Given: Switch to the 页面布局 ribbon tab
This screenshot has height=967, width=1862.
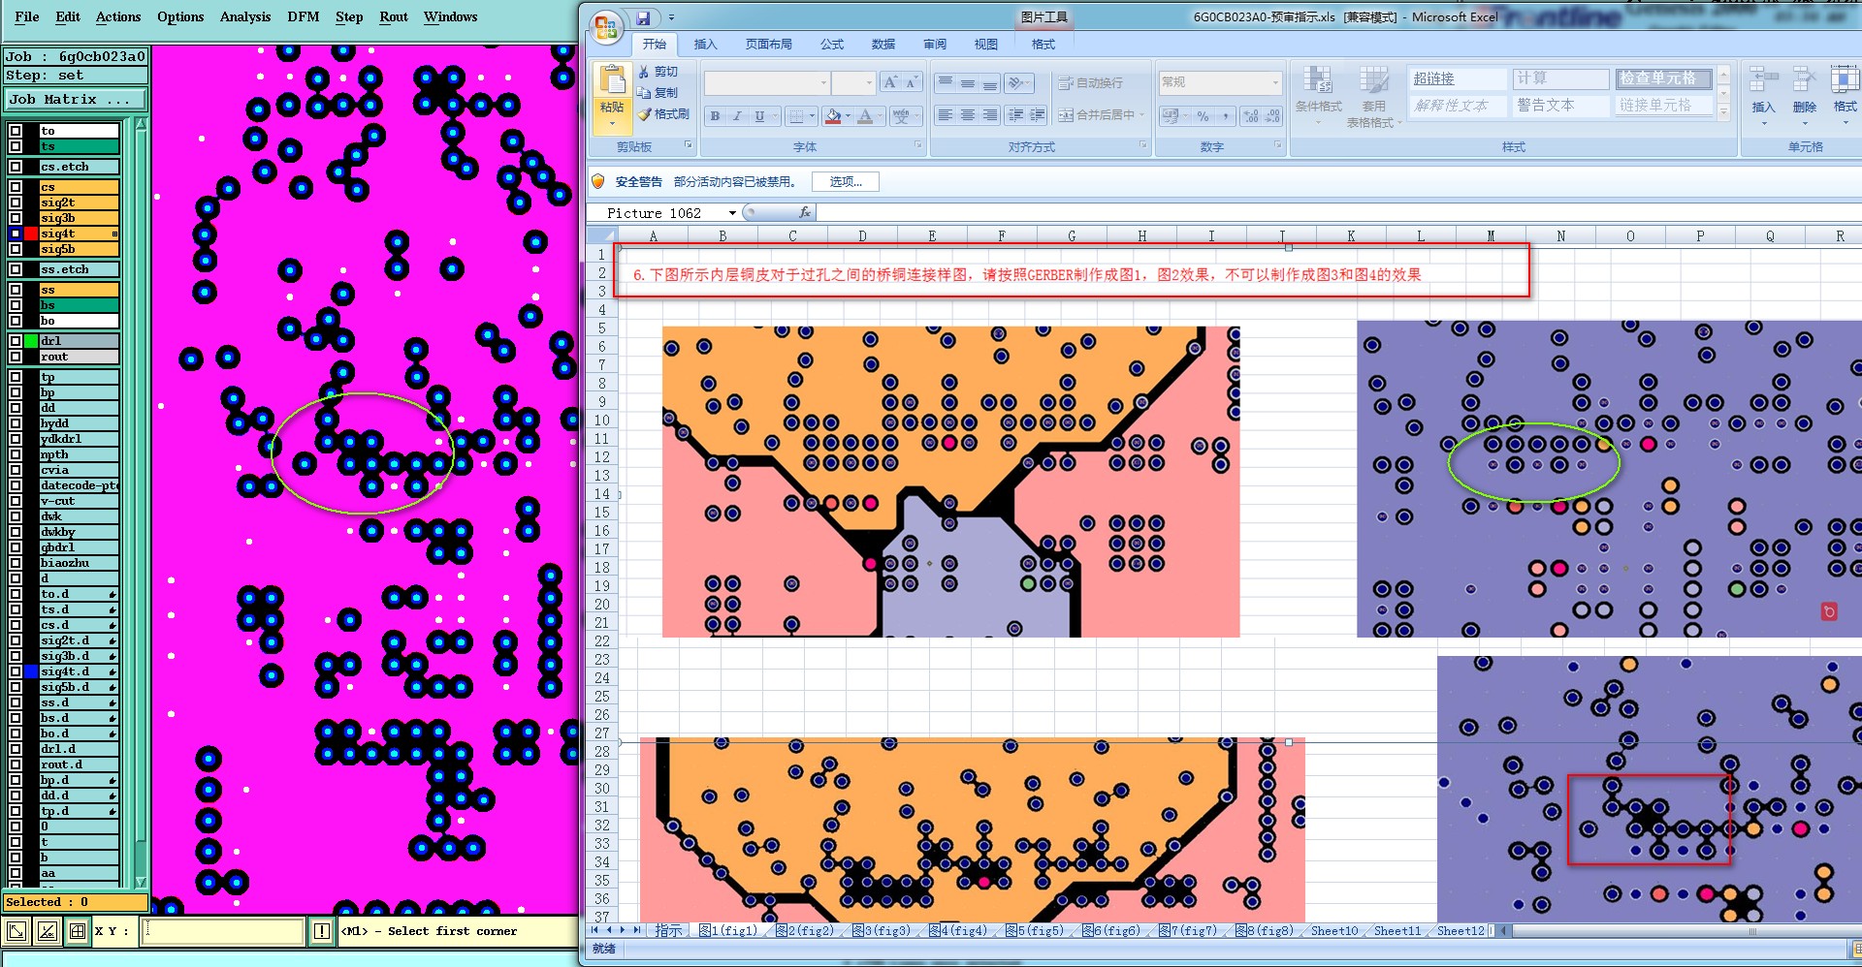Looking at the screenshot, I should (768, 45).
